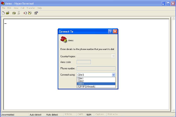Click the Disconnected status bar entry

pyautogui.click(x=8, y=114)
